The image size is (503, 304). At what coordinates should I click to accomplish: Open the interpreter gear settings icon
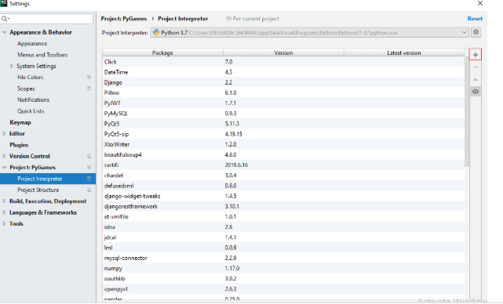point(476,32)
